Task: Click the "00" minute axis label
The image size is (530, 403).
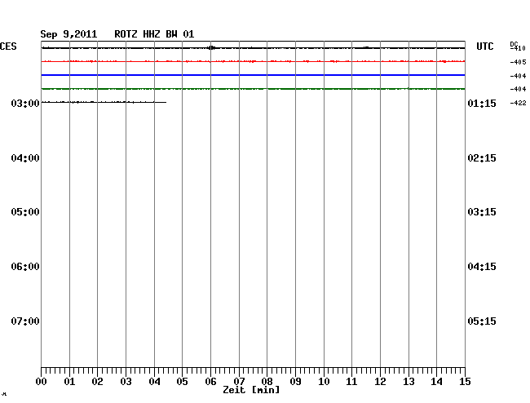Action: pyautogui.click(x=42, y=382)
